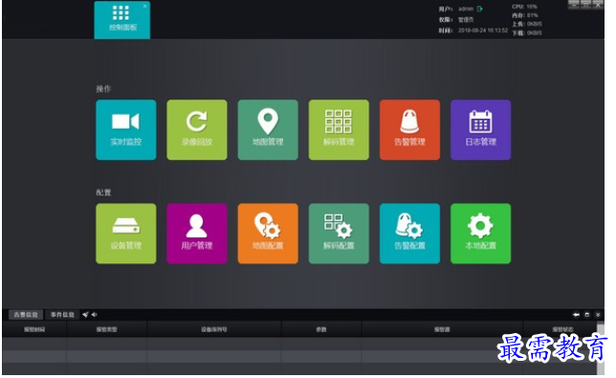Open the 告警配置 alarm configuration tile
Screen dimensions: 616x378
pyautogui.click(x=409, y=233)
